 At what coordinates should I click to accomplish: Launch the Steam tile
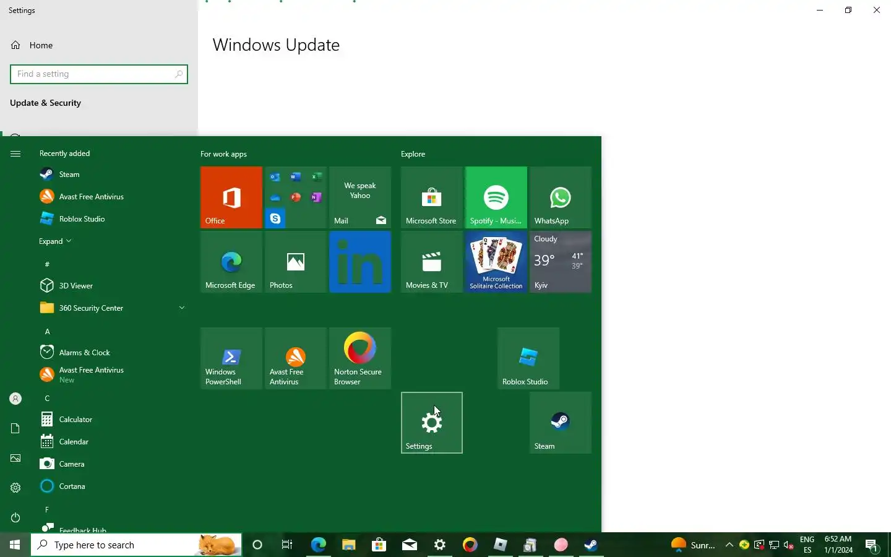pos(561,423)
